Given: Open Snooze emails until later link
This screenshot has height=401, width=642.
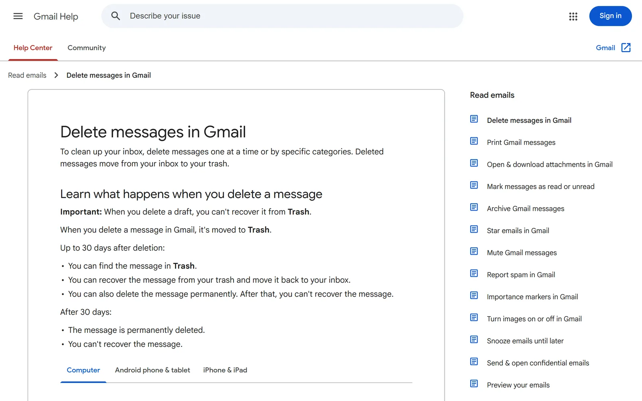Looking at the screenshot, I should click(525, 341).
